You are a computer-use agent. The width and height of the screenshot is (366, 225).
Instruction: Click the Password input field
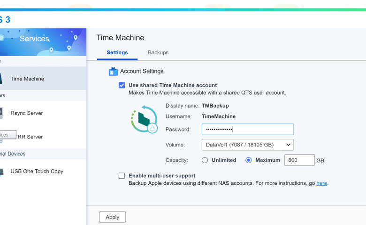click(248, 130)
